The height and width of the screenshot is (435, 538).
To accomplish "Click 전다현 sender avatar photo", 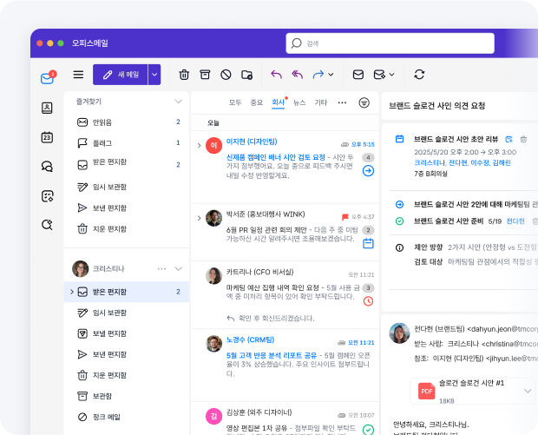I will (399, 333).
